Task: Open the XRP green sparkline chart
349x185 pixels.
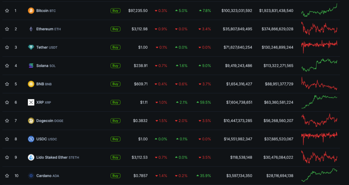Action: pos(319,102)
